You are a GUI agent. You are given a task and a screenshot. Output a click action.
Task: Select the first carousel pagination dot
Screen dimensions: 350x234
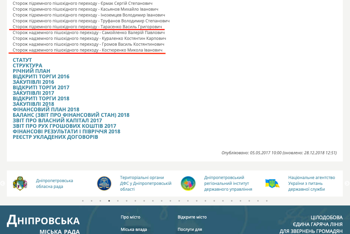click(x=83, y=201)
